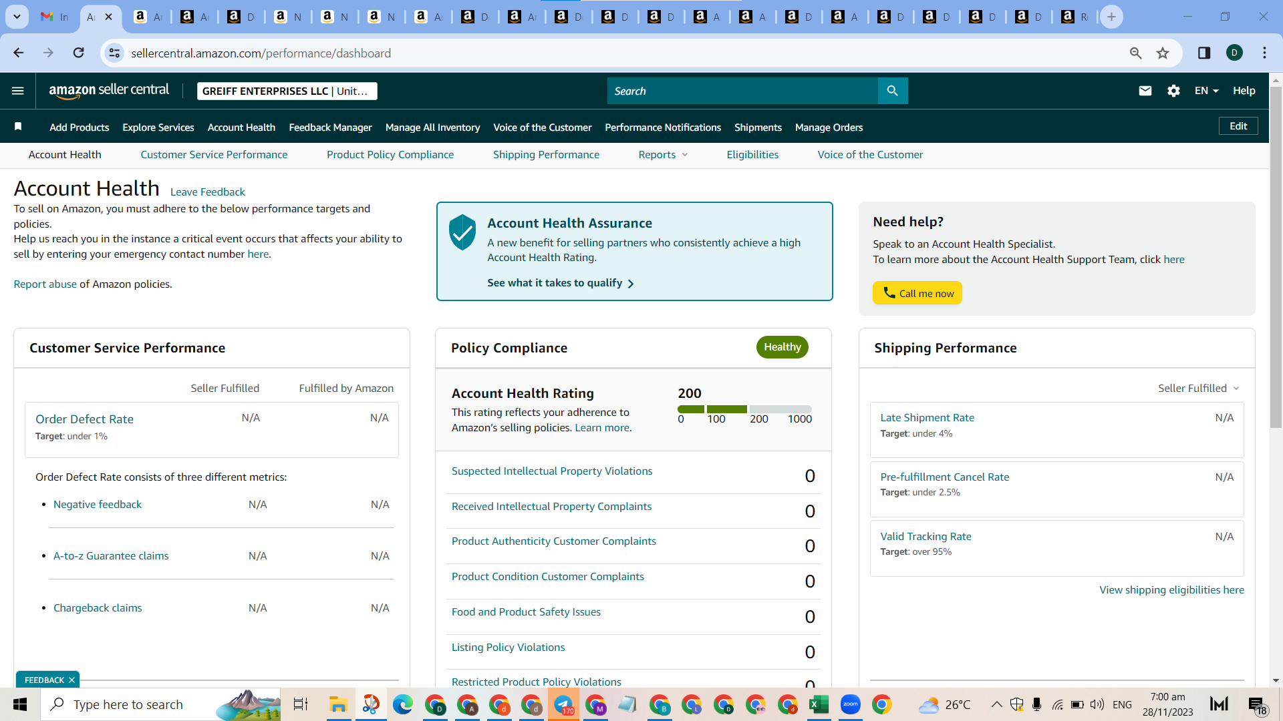The width and height of the screenshot is (1283, 721).
Task: Open the GREIFF ENTERPRISES LLC account switcher
Action: coord(287,91)
